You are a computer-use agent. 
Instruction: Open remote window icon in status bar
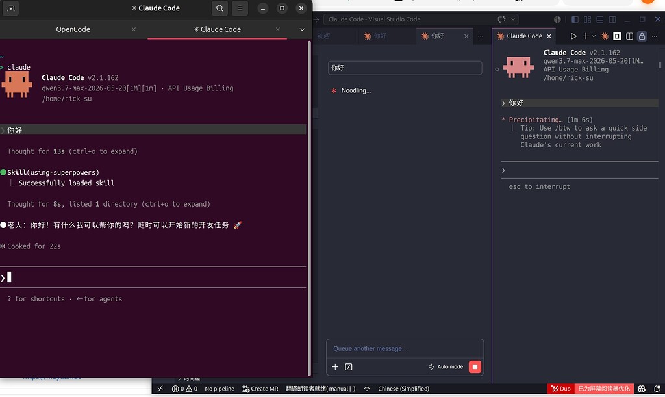tap(160, 389)
